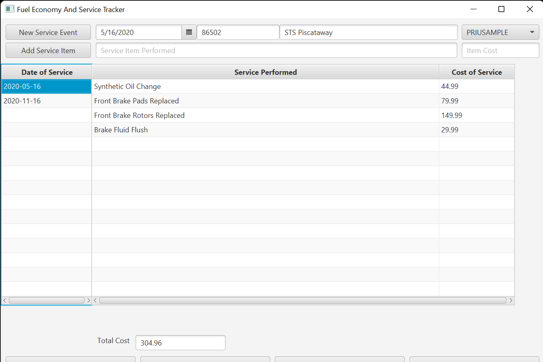Screen dimensions: 543x362
Task: Click service table scrollbar right arrow
Action: coord(511,300)
